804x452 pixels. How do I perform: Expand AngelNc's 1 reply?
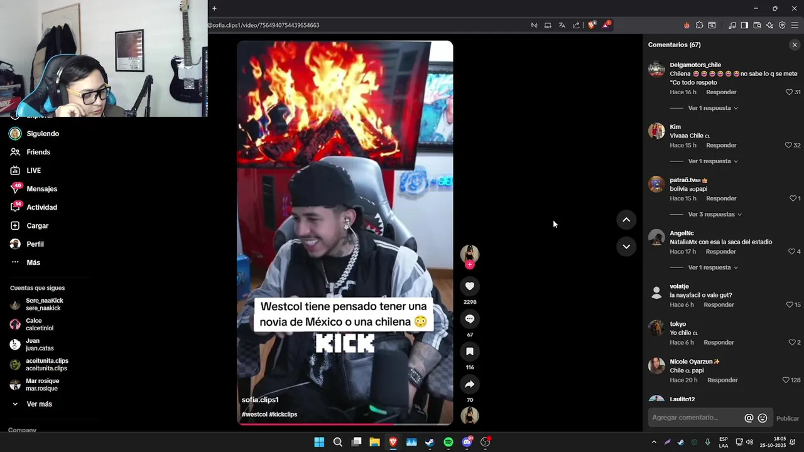(713, 268)
